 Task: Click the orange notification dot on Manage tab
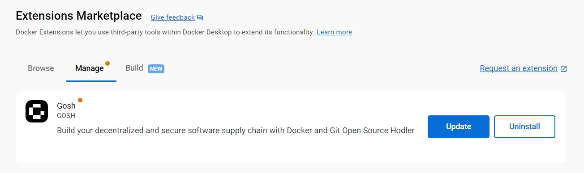tap(107, 63)
